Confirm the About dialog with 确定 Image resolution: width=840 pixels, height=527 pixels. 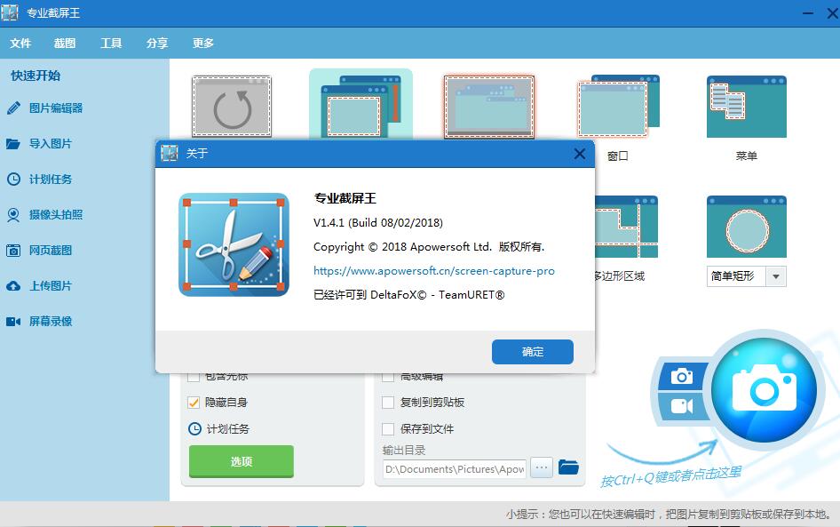pos(532,351)
